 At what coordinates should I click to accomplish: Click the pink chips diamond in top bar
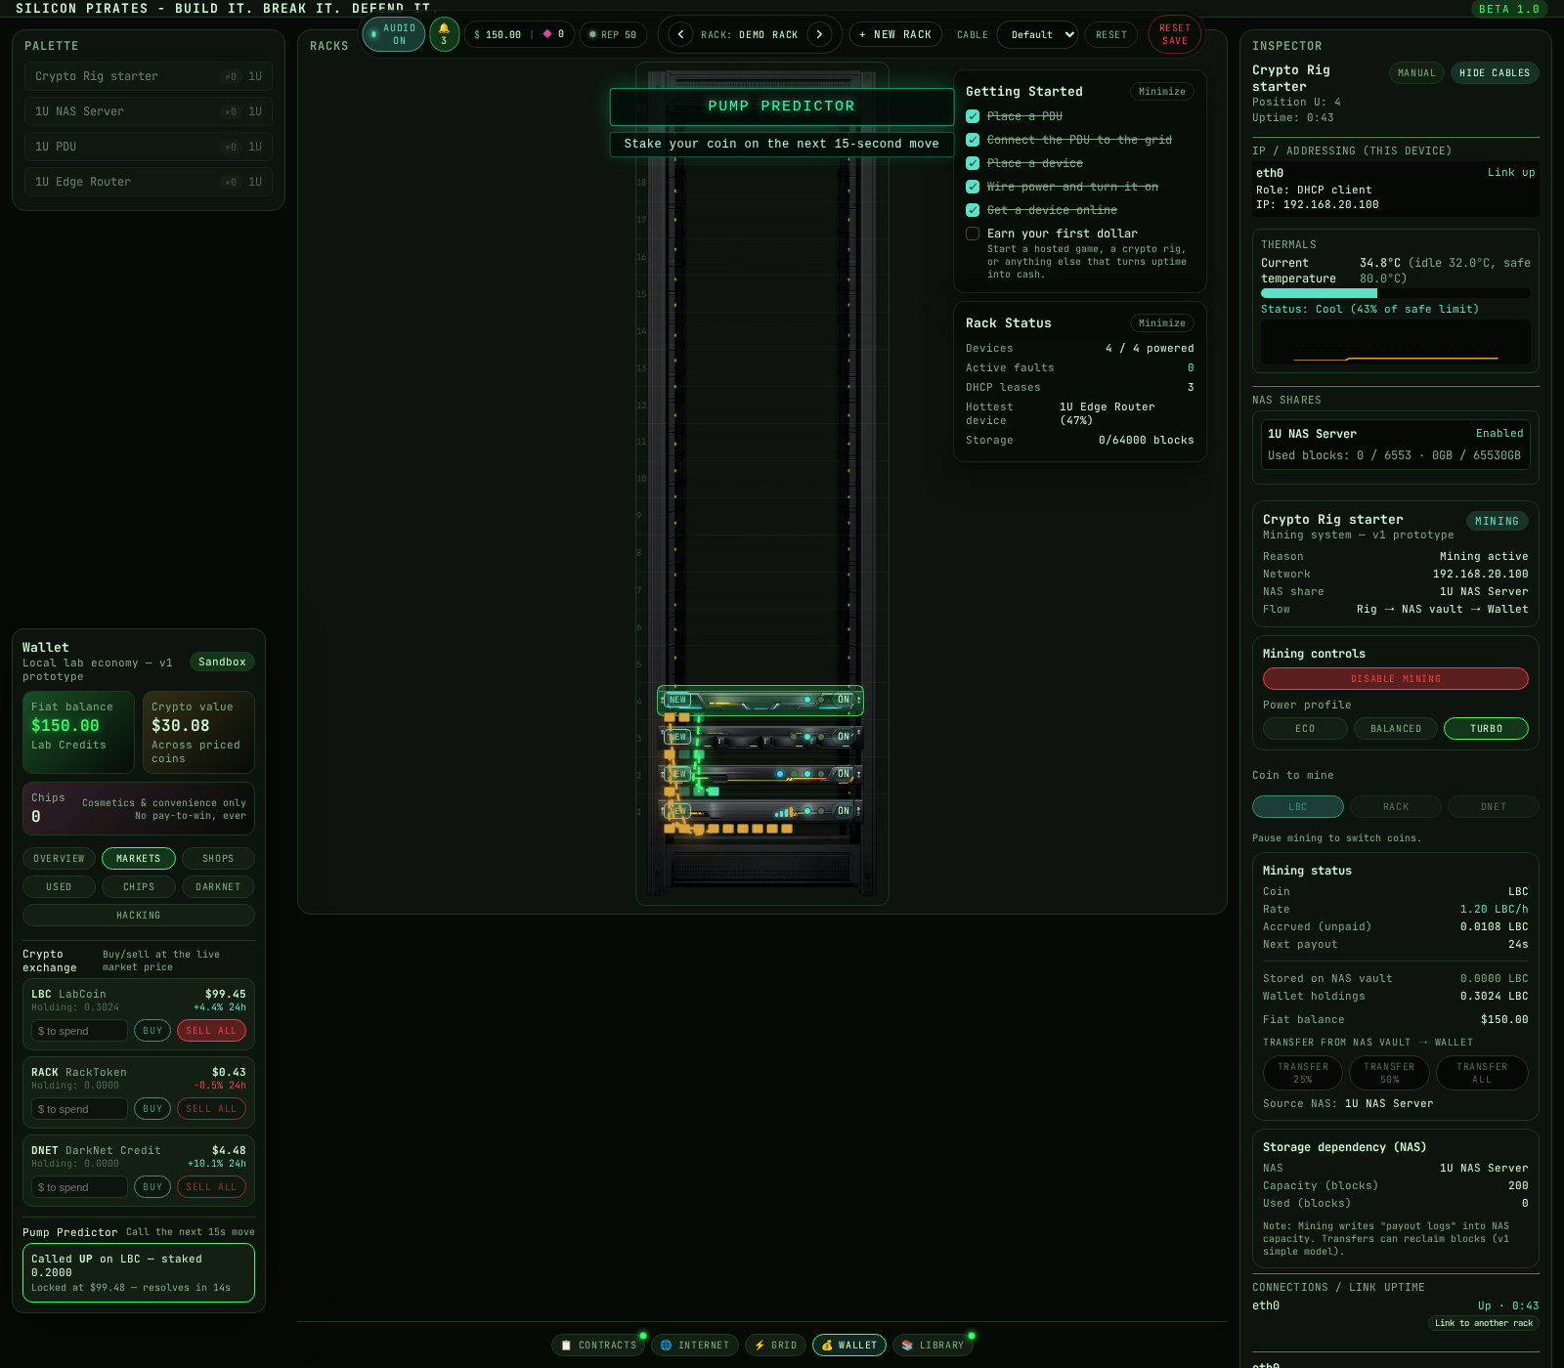[547, 34]
